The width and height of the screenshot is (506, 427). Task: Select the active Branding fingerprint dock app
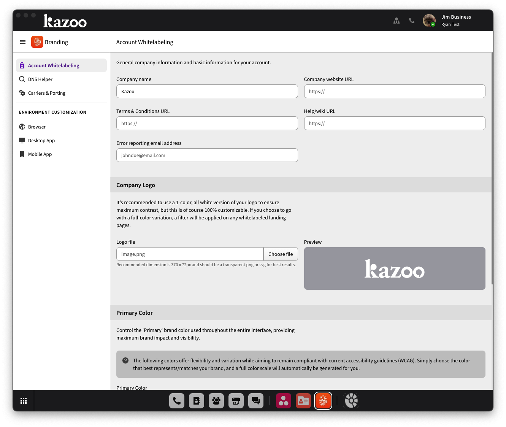pos(323,401)
